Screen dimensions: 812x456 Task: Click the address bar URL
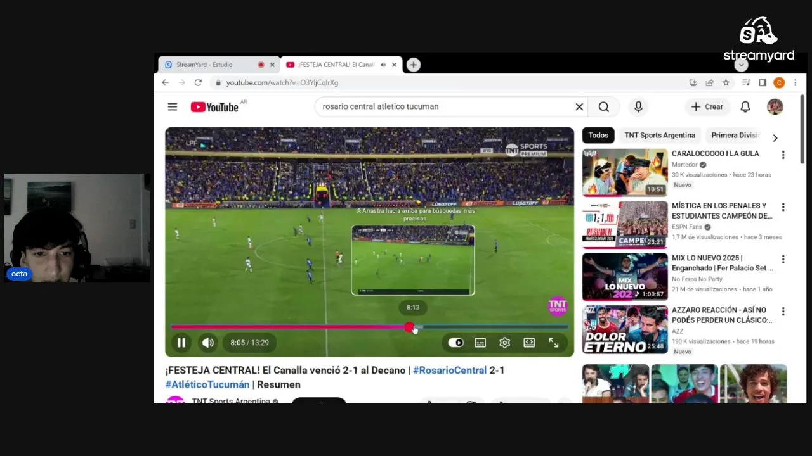282,82
